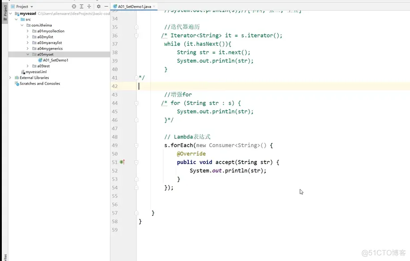Select the com.itheima package
Screen dimensions: 410x261
(42, 25)
